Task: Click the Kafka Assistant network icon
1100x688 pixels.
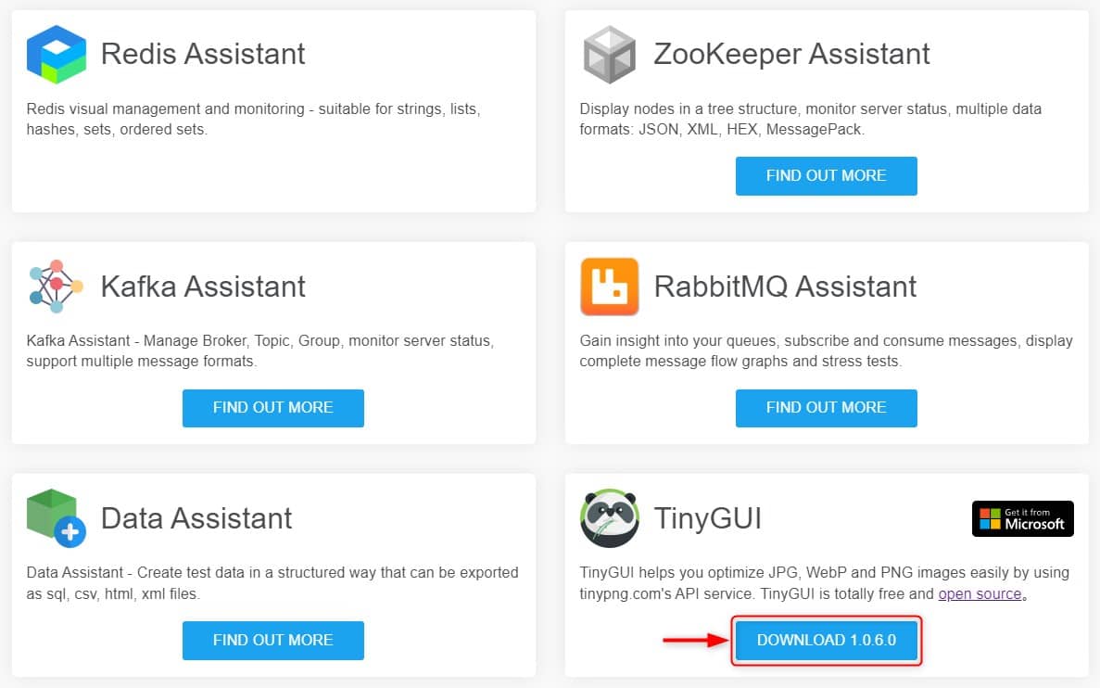Action: click(x=57, y=286)
